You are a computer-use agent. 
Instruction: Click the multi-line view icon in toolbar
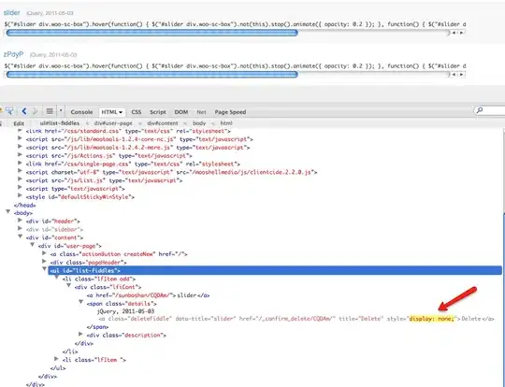pos(50,111)
